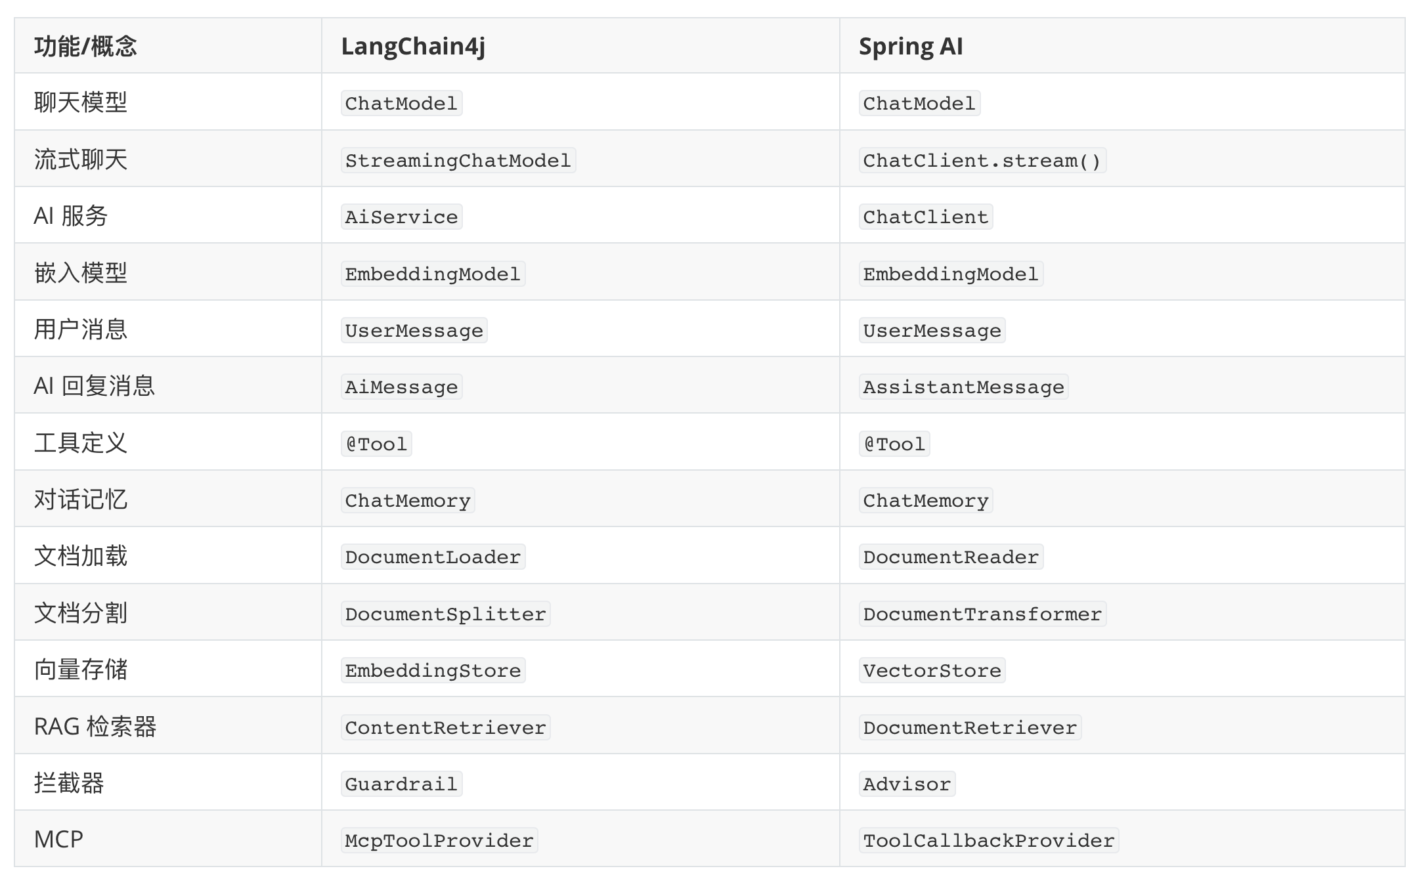1417x877 pixels.
Task: Select the EmbeddingStore code label
Action: click(433, 671)
